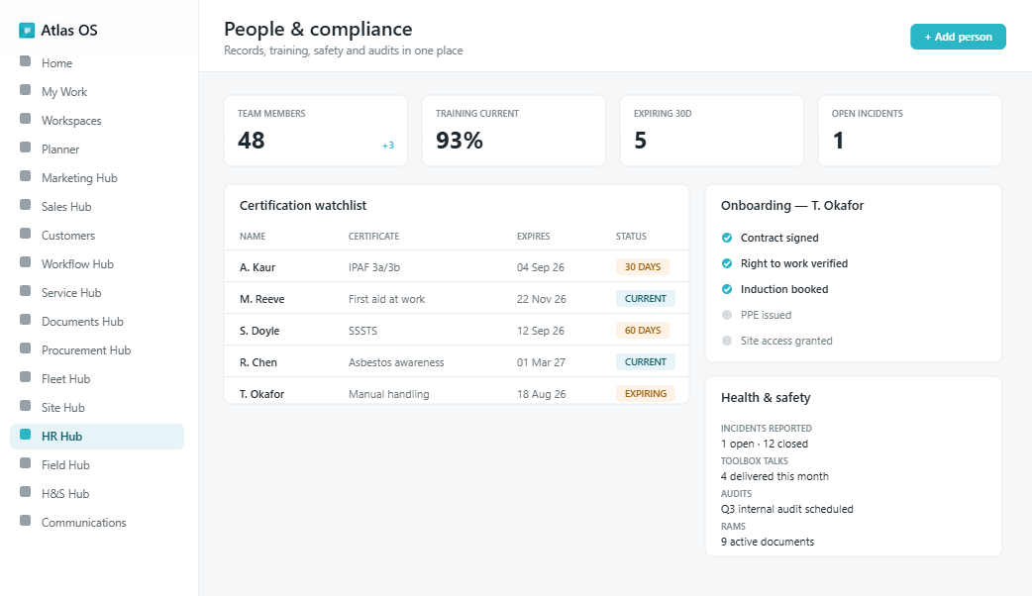Open the Expiring 30D stat card
1032x596 pixels.
(711, 131)
